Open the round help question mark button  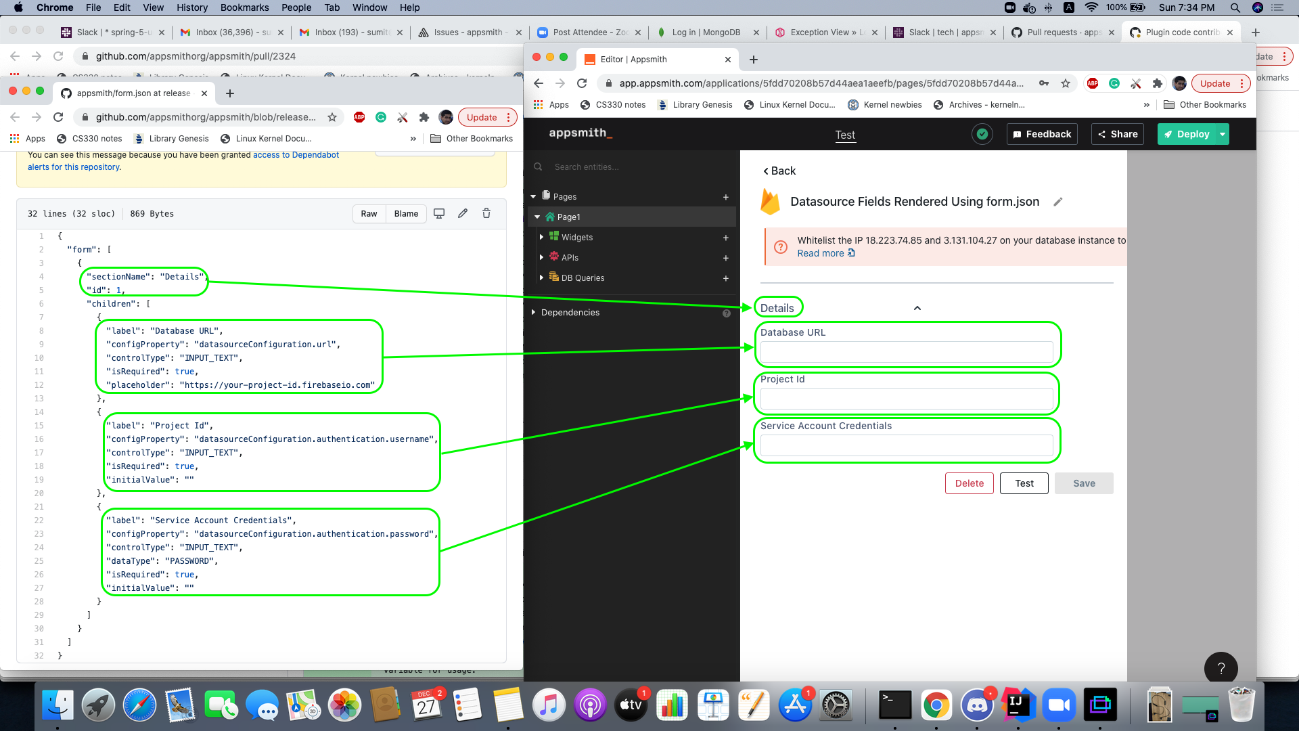click(1221, 668)
